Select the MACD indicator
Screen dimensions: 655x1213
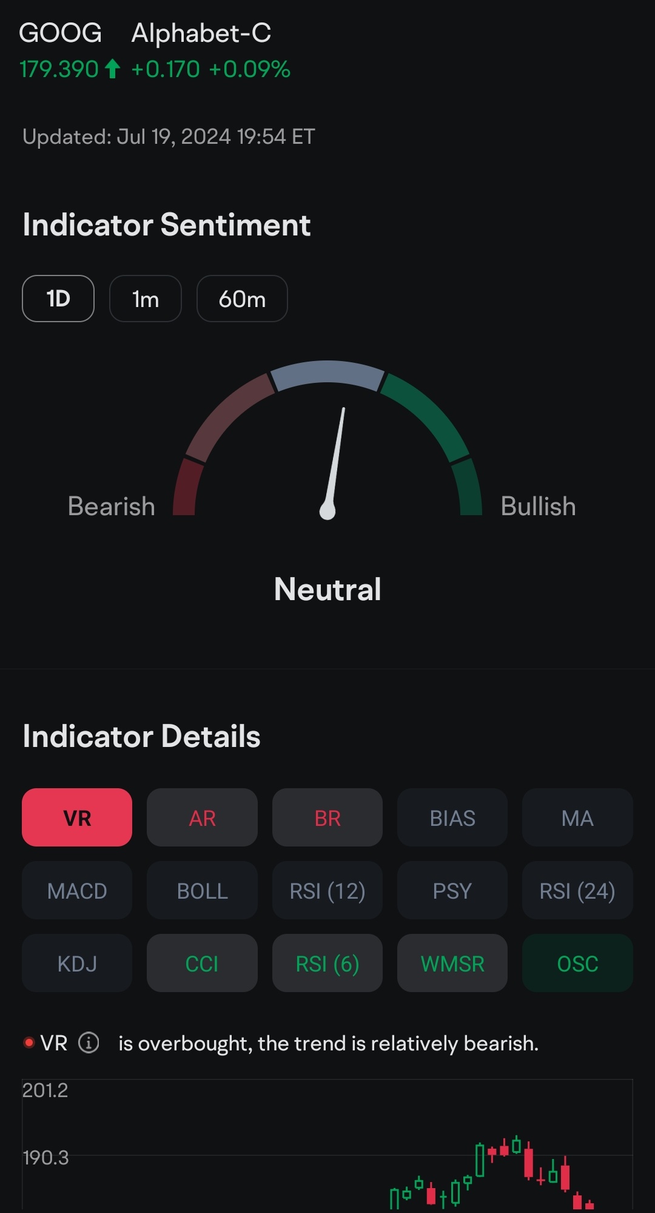76,890
